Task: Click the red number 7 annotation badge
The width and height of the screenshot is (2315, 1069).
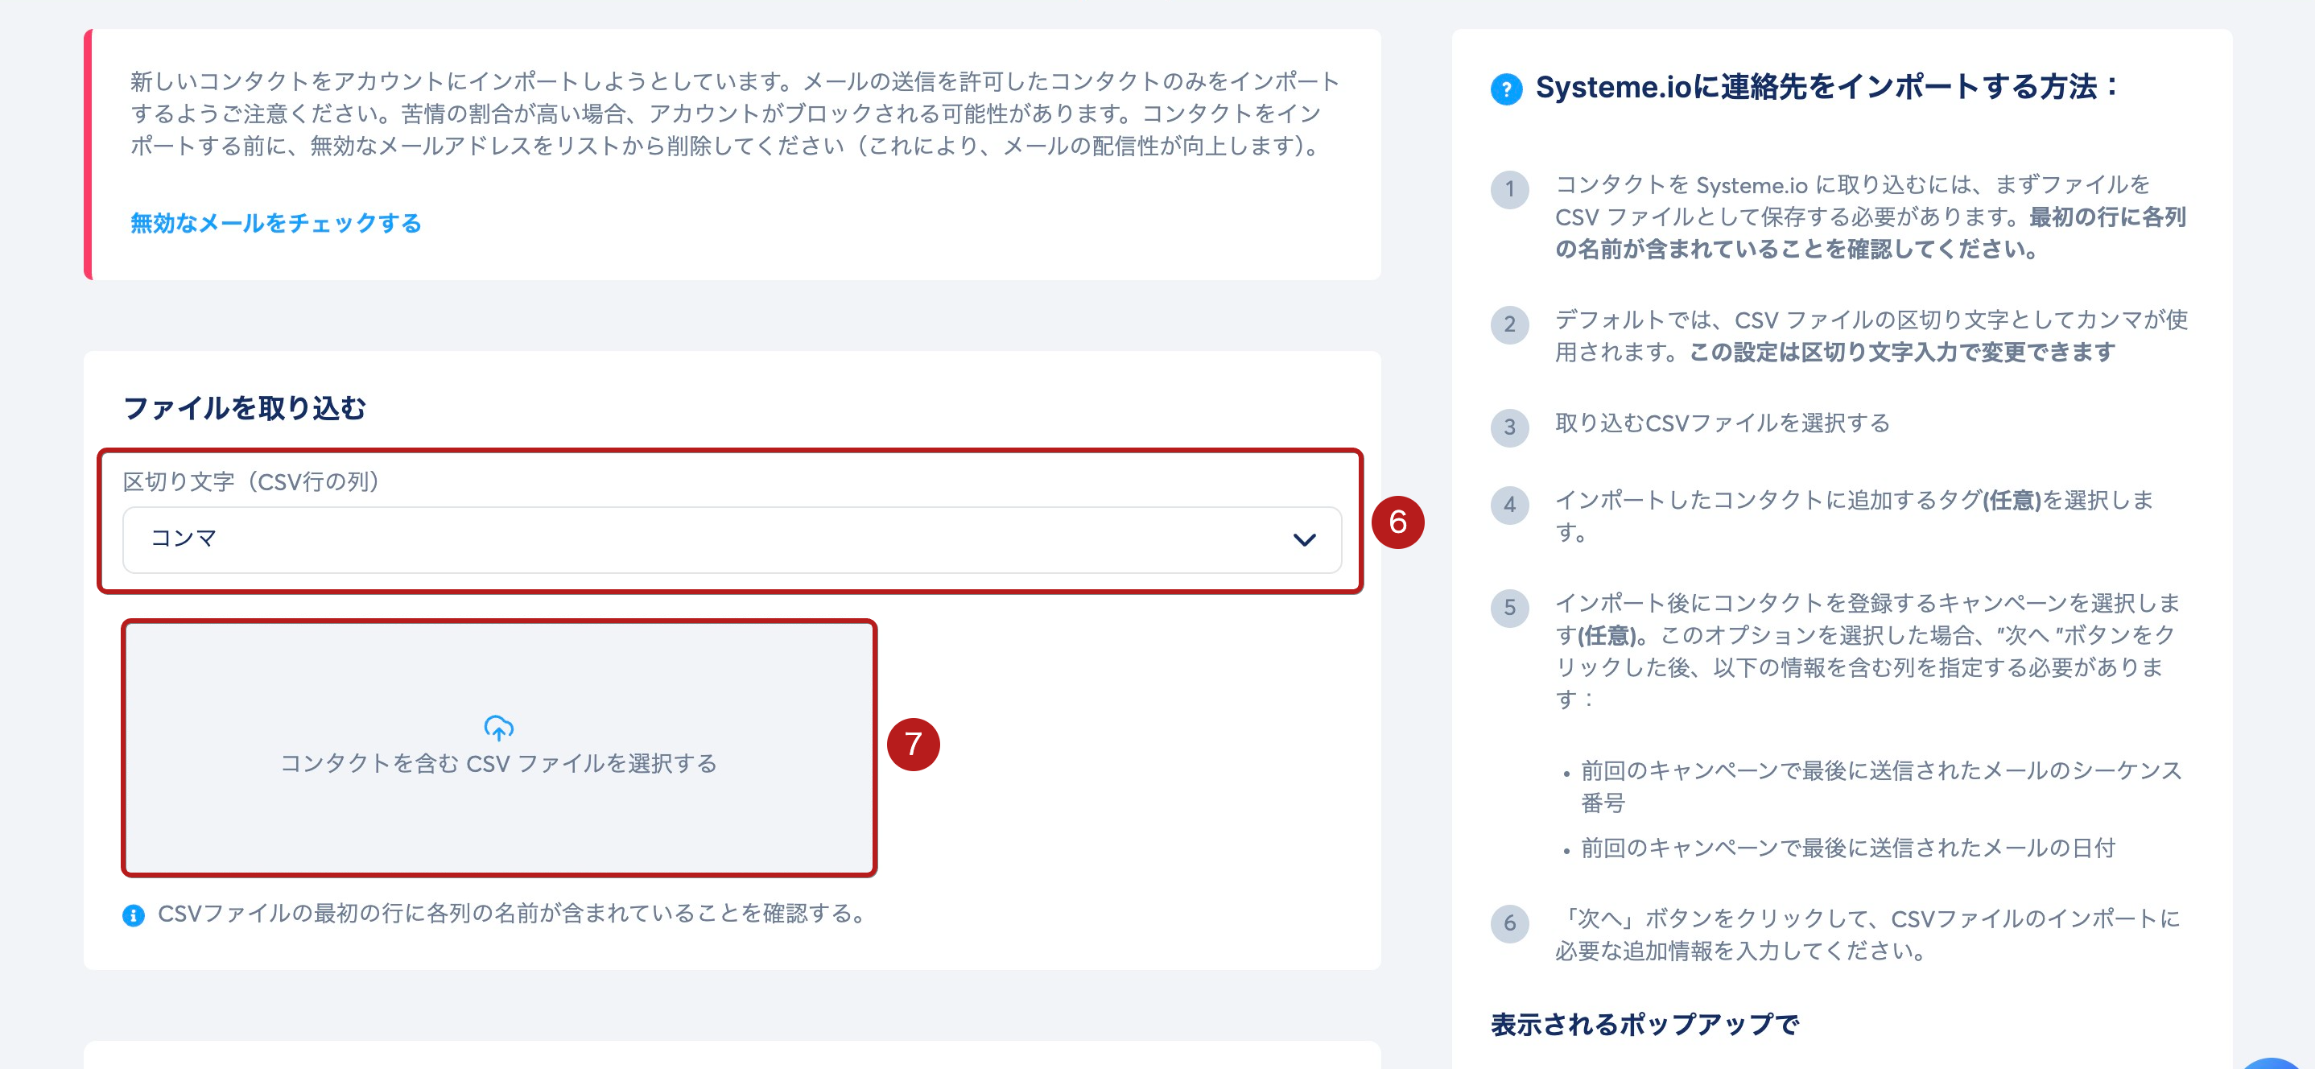Action: coord(913,744)
